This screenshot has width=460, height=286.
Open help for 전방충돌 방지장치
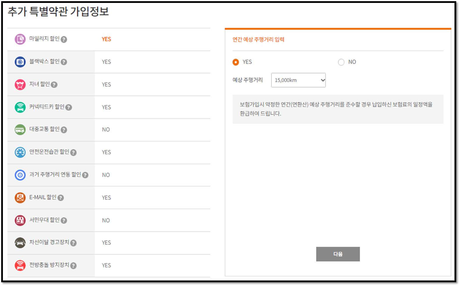tap(74, 265)
